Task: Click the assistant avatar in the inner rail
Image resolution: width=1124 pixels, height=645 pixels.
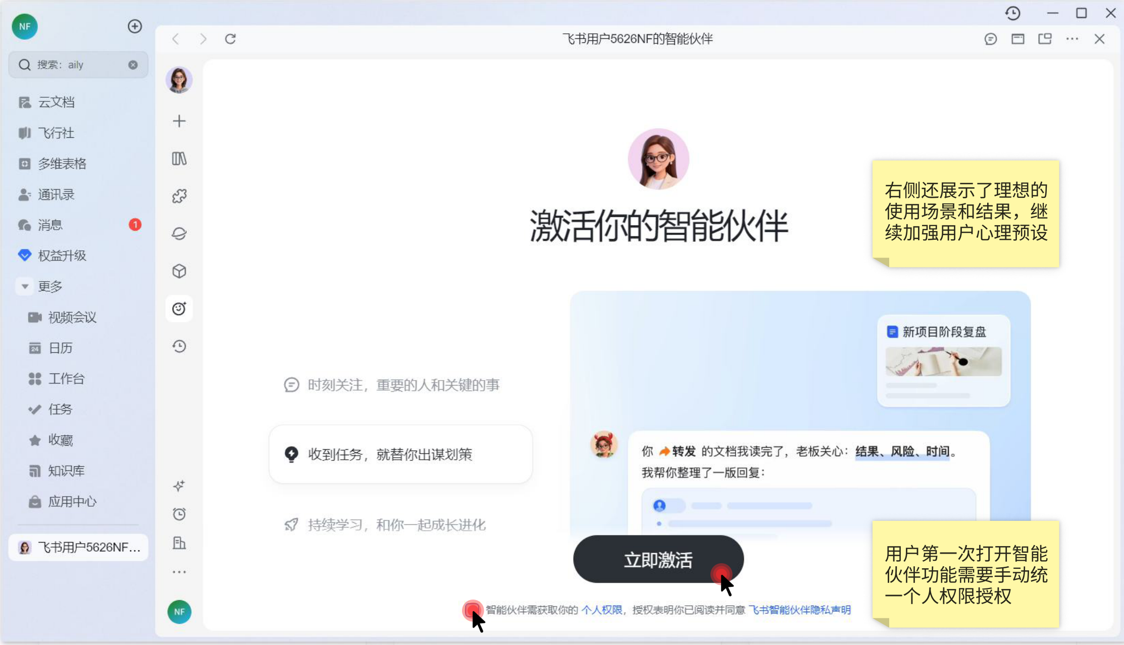Action: (179, 80)
